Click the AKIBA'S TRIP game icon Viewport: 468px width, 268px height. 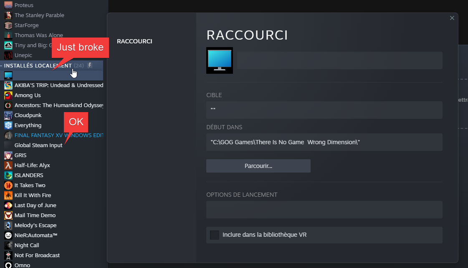(x=8, y=85)
